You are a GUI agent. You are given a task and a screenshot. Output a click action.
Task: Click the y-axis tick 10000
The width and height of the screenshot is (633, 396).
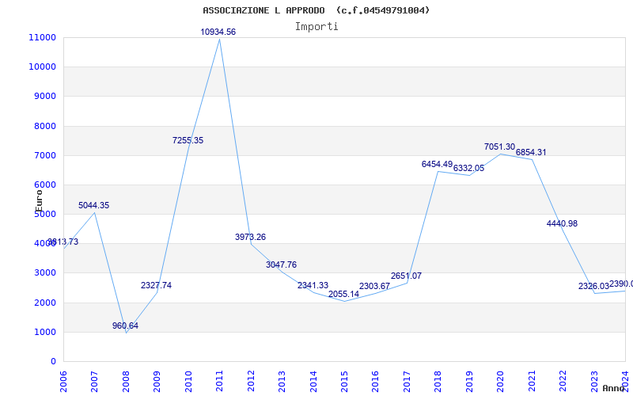coord(43,67)
